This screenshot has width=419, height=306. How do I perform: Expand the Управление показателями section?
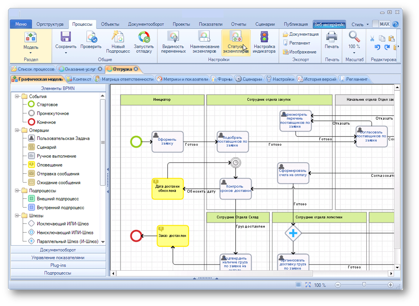(x=58, y=258)
